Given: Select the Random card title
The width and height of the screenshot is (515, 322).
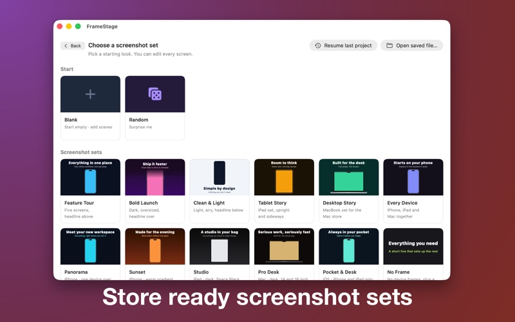Looking at the screenshot, I should (x=138, y=120).
